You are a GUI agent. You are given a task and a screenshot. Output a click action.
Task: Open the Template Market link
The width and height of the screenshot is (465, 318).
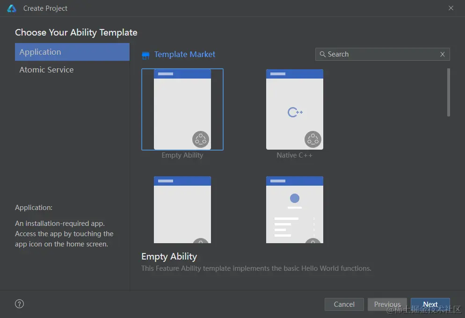pos(184,54)
